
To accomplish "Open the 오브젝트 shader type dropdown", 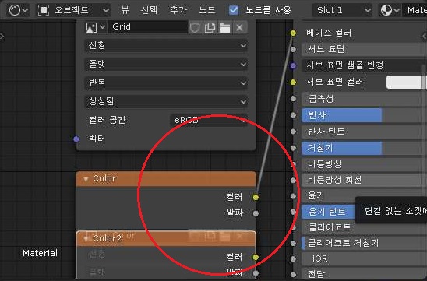I will 73,10.
